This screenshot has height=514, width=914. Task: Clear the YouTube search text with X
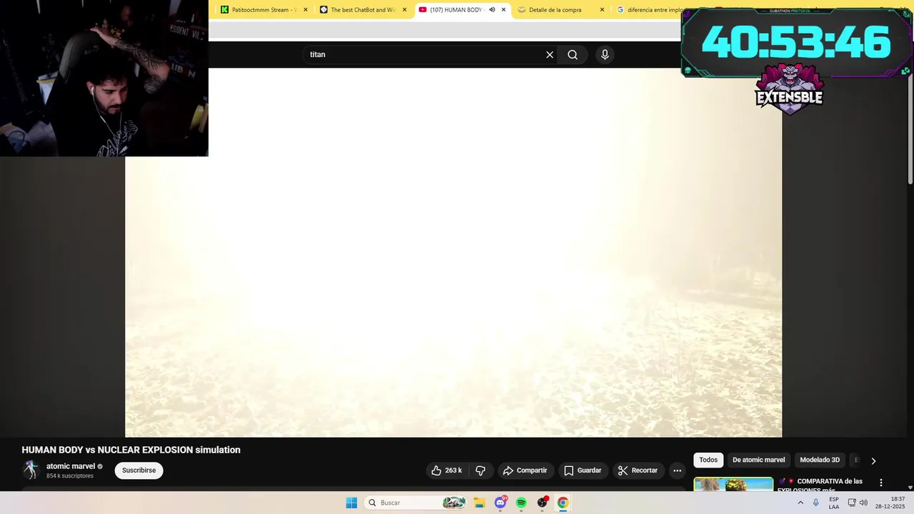[x=550, y=54]
